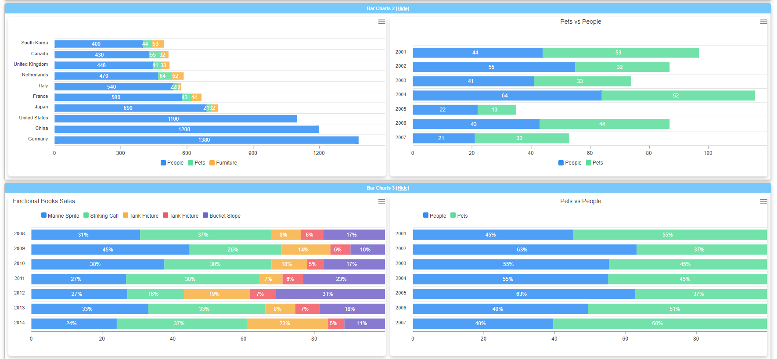This screenshot has height=359, width=777.
Task: Click the Germany bar showing 1380
Action: coord(206,140)
